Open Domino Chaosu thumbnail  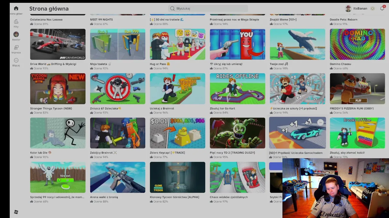[x=357, y=44]
